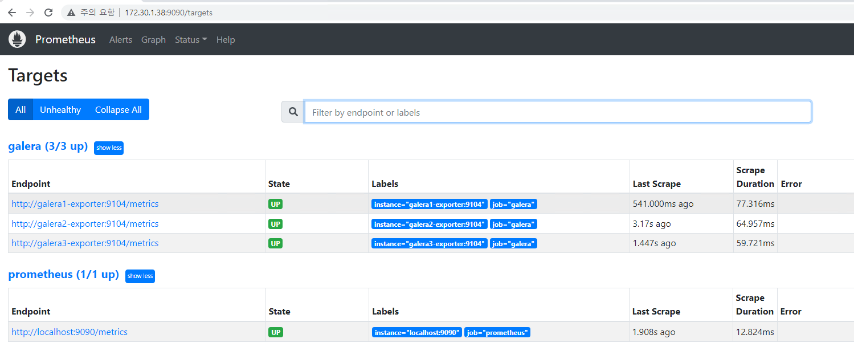Click Labels column header in galera table
Screen dimensions: 854x347
tap(385, 184)
